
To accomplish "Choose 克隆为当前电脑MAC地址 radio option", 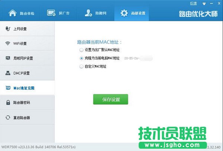I will [81, 58].
